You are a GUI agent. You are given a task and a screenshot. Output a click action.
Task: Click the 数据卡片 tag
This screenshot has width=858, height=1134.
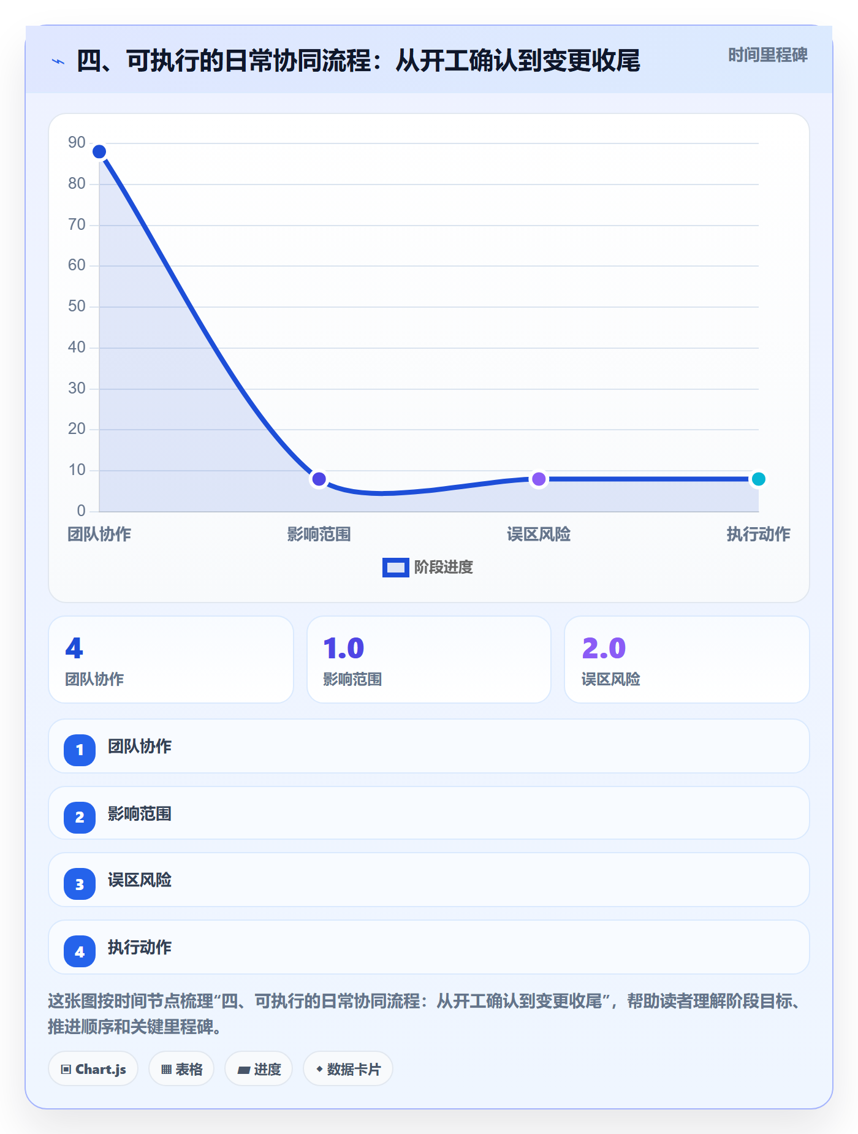(348, 1069)
